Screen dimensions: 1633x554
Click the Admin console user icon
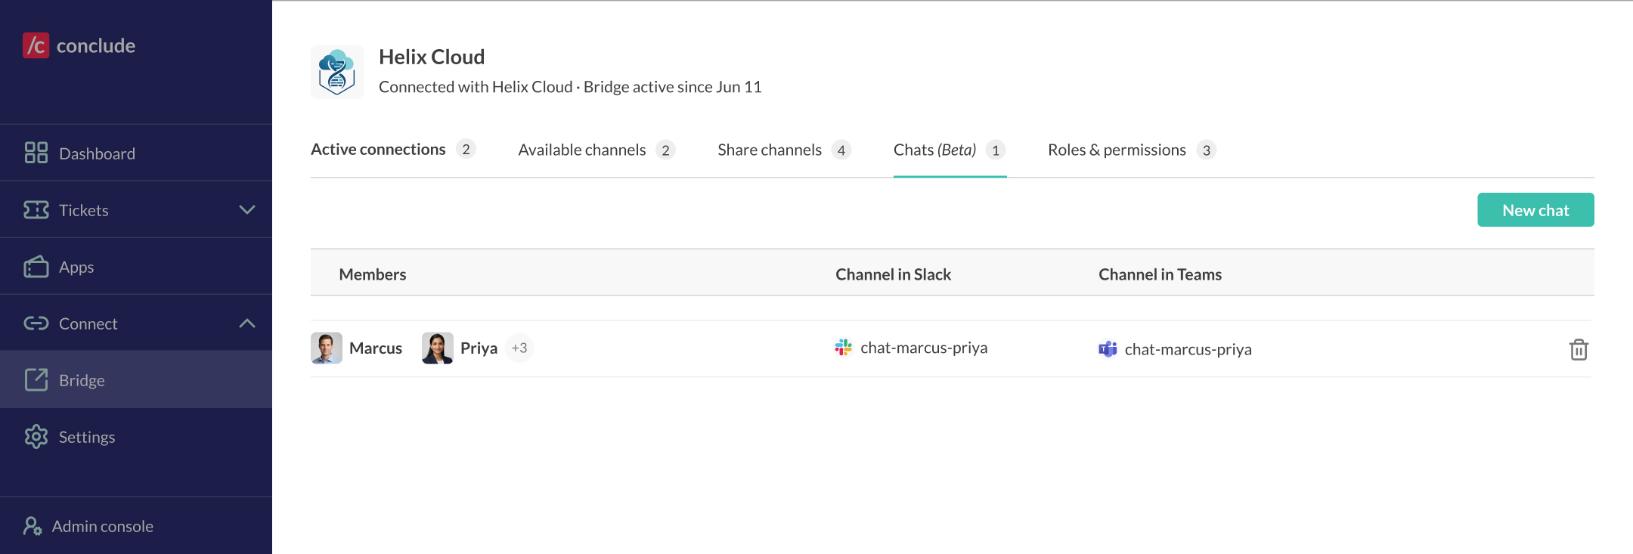(x=33, y=525)
